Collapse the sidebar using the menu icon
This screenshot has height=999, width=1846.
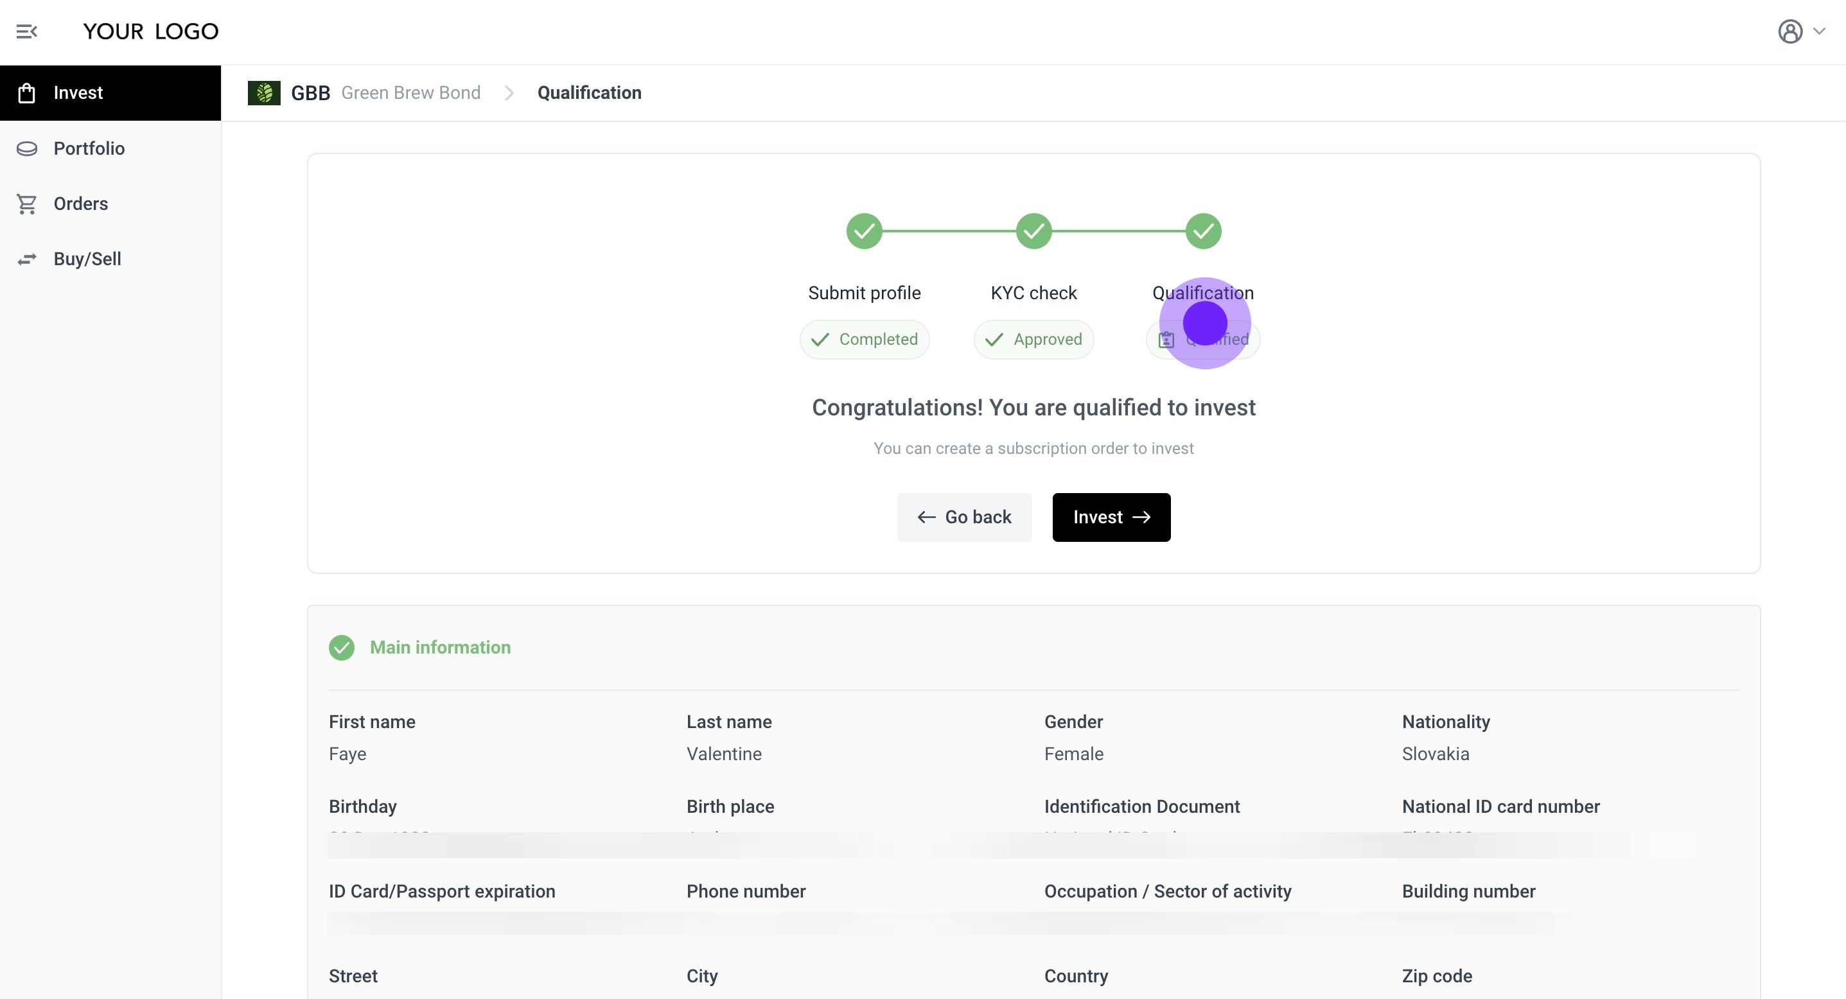(x=26, y=31)
